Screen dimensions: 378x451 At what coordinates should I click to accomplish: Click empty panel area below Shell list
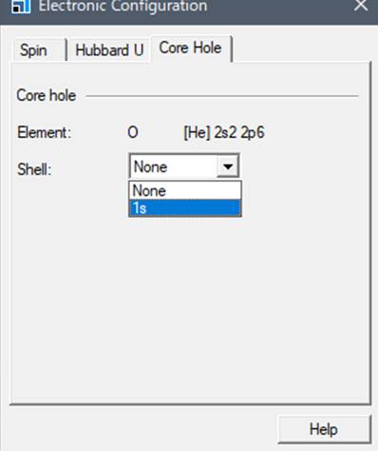click(x=190, y=302)
